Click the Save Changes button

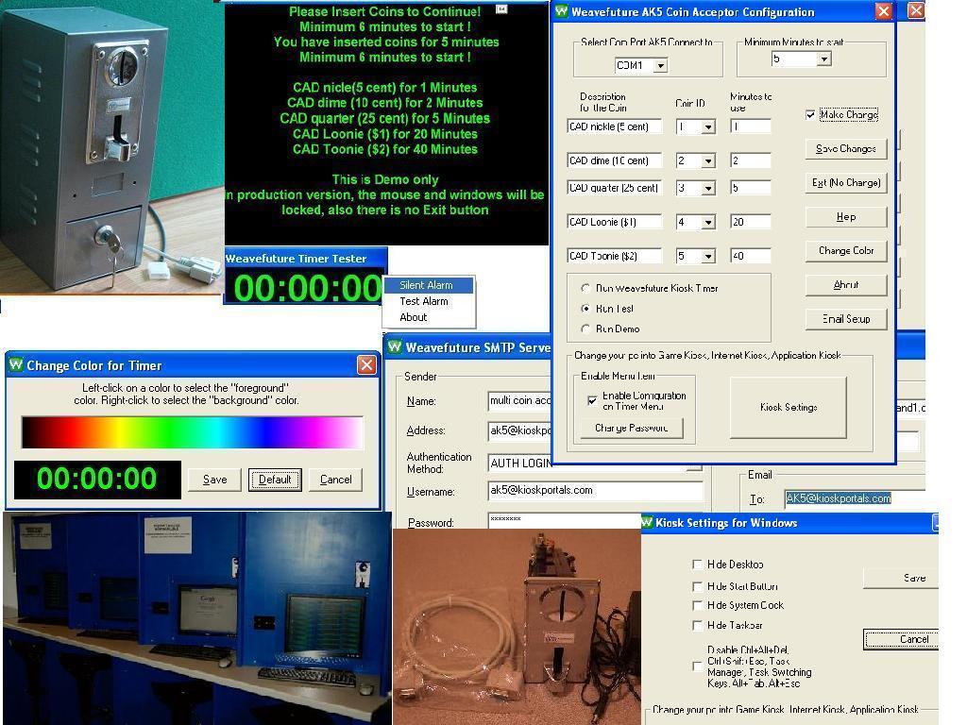(846, 148)
